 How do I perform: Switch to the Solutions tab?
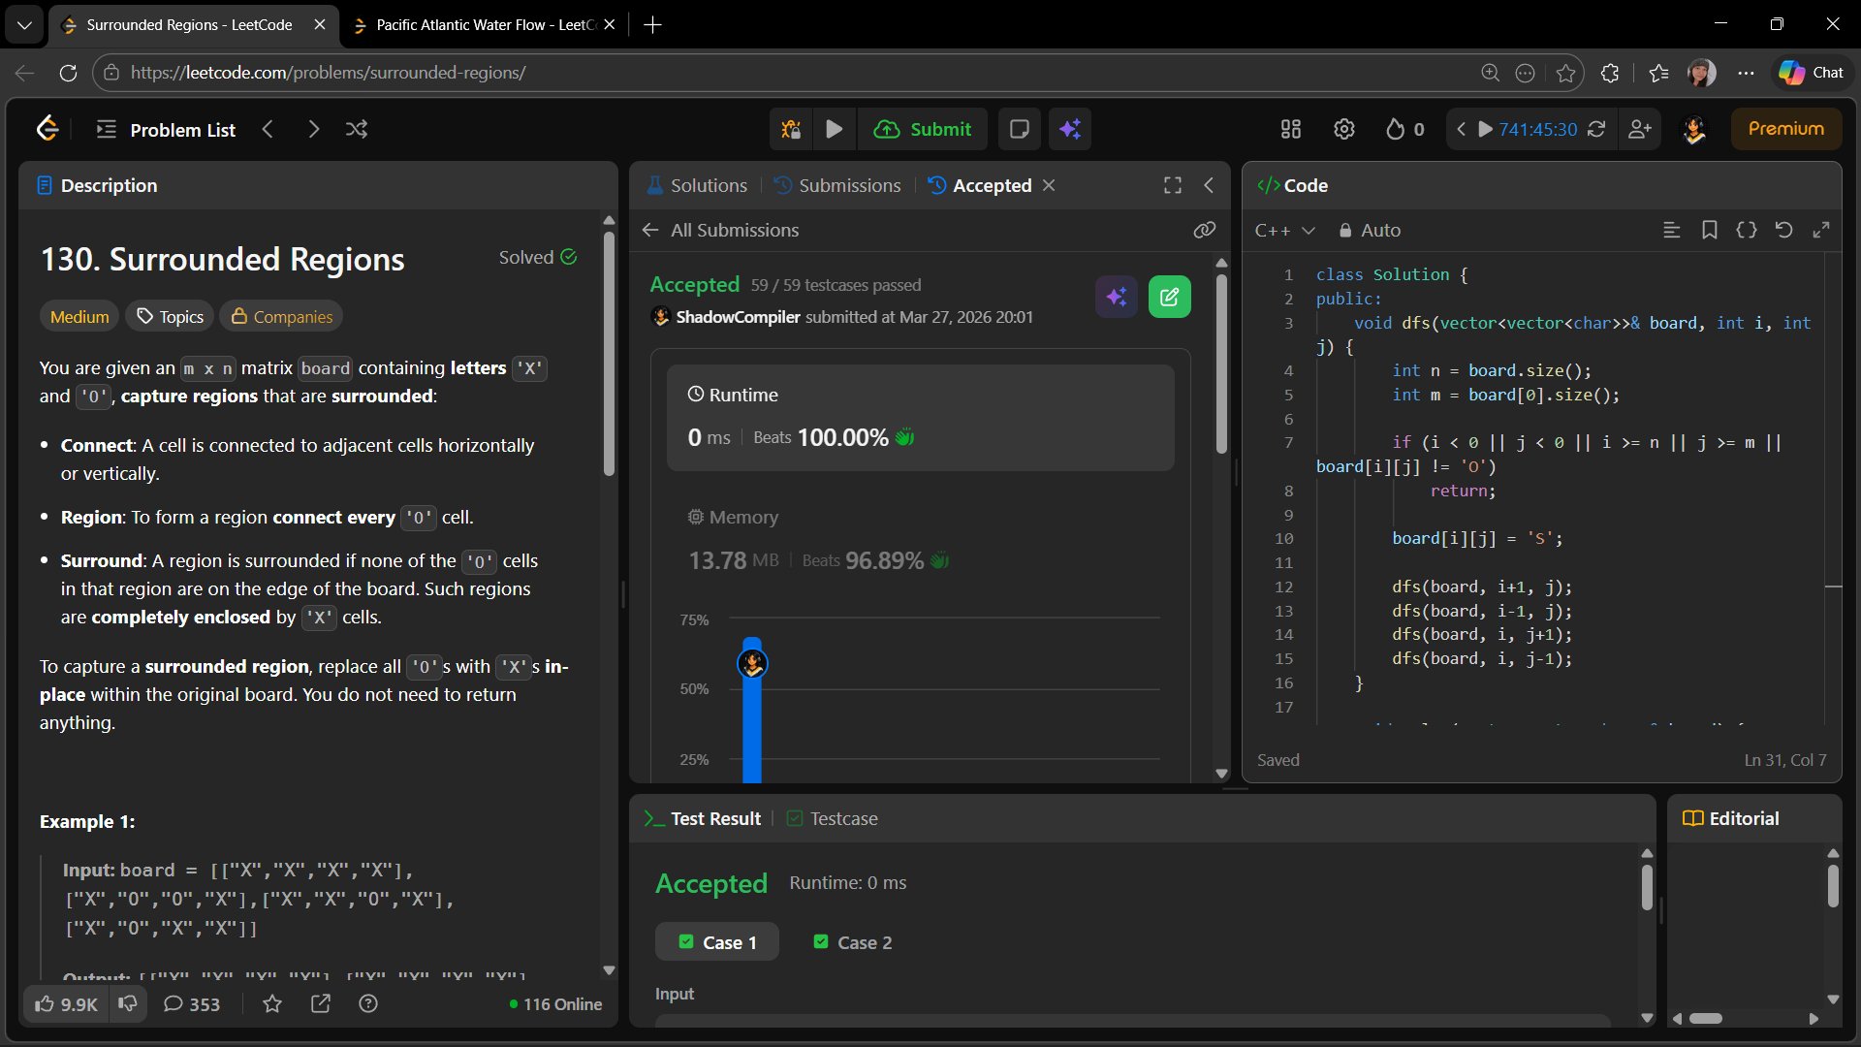point(697,185)
